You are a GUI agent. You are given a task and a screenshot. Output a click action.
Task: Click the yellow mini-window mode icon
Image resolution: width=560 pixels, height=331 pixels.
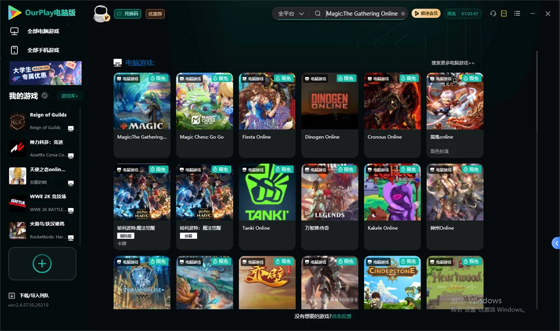(504, 13)
